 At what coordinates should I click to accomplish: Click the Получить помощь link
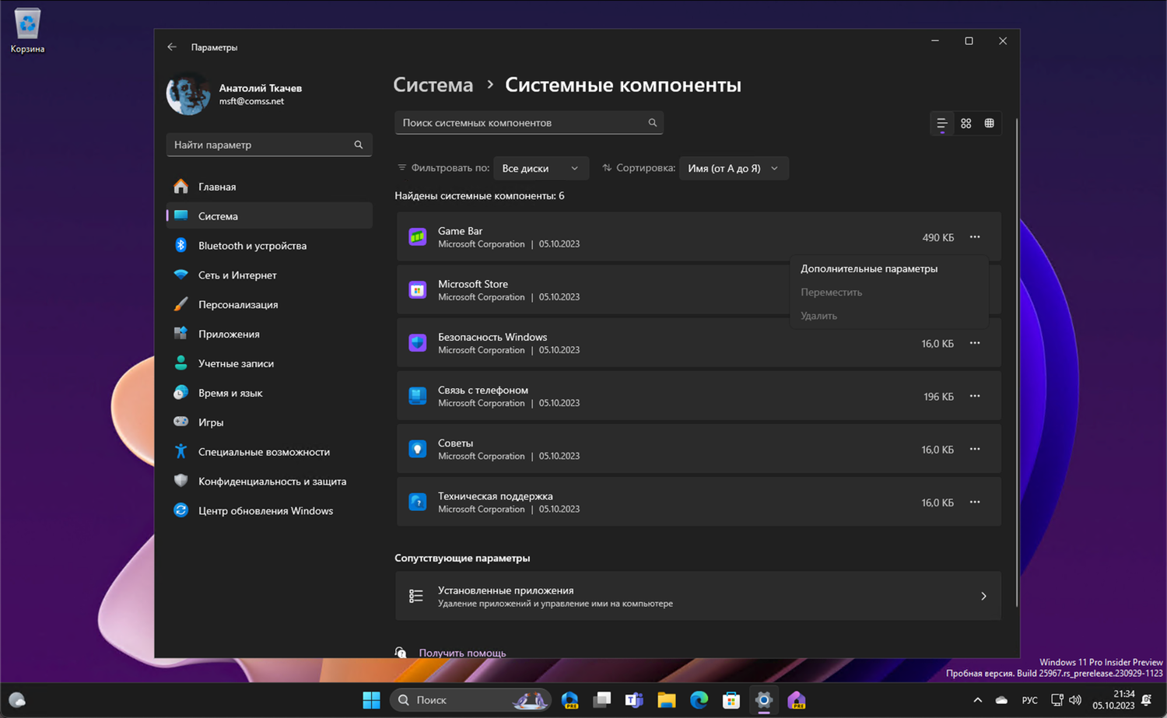pyautogui.click(x=462, y=653)
